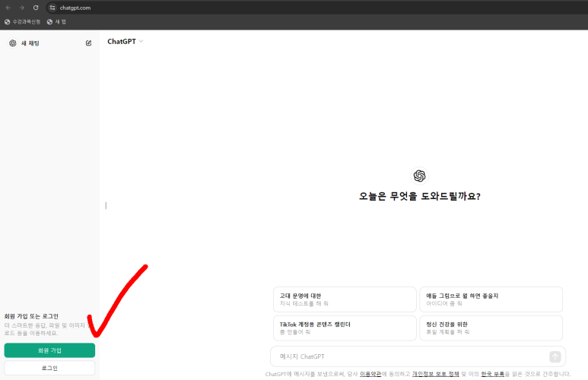The image size is (588, 380).
Task: Click the sidebar collapse handle
Action: click(106, 205)
